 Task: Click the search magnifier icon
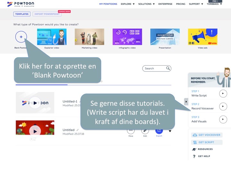[168, 69]
